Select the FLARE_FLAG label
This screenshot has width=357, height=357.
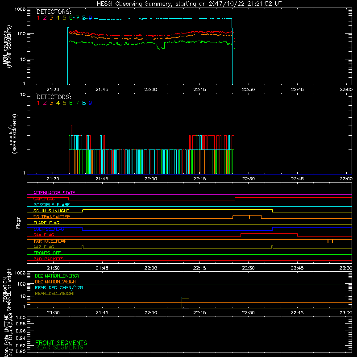pyautogui.click(x=46, y=223)
